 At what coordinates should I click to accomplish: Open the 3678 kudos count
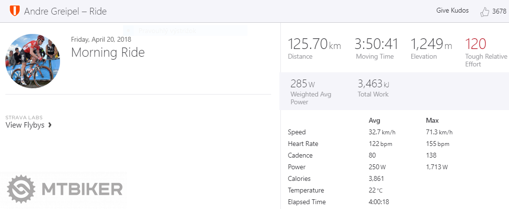[499, 12]
